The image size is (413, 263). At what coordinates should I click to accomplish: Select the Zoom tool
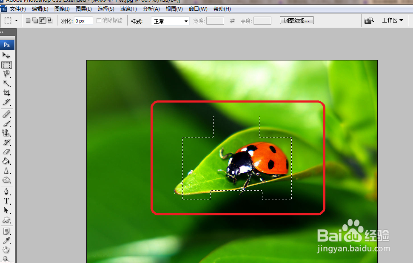click(x=6, y=259)
